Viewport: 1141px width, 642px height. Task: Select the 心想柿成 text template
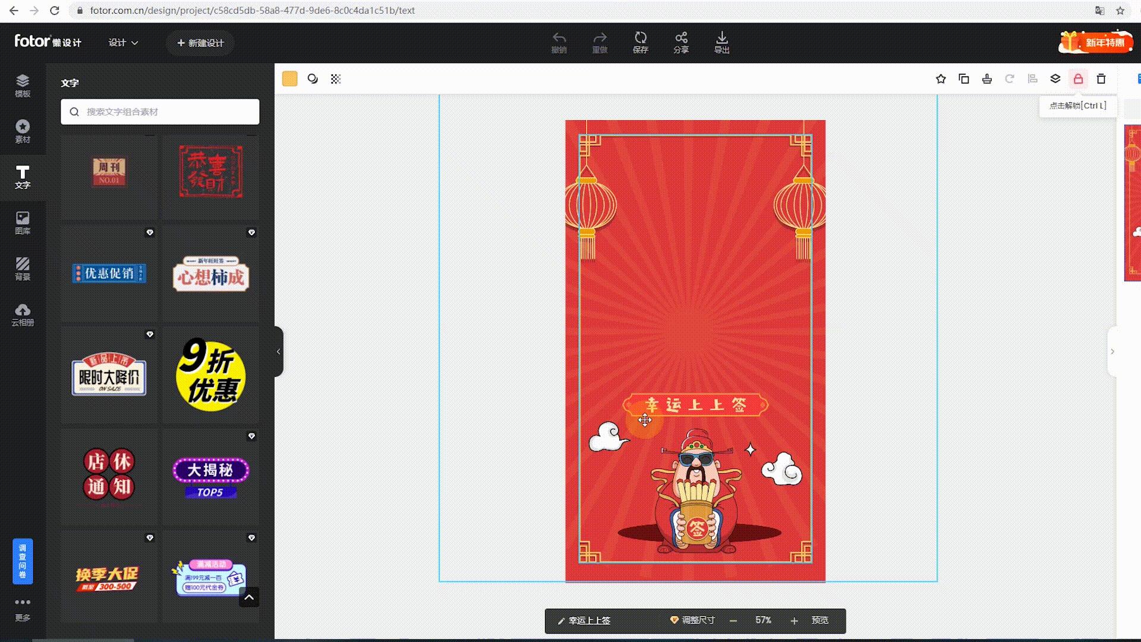tap(211, 274)
